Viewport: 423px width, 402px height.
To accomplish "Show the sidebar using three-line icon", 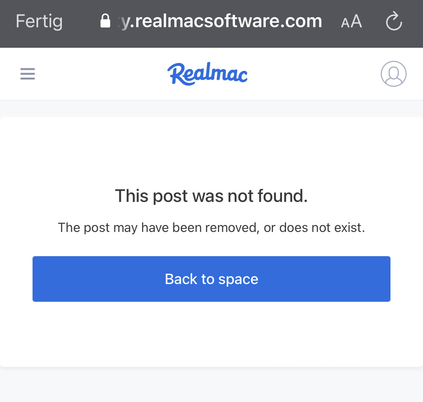I will click(27, 74).
